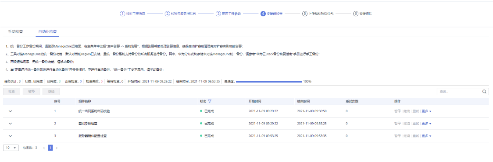Go to step 1 核对工程信息

(x=132, y=14)
